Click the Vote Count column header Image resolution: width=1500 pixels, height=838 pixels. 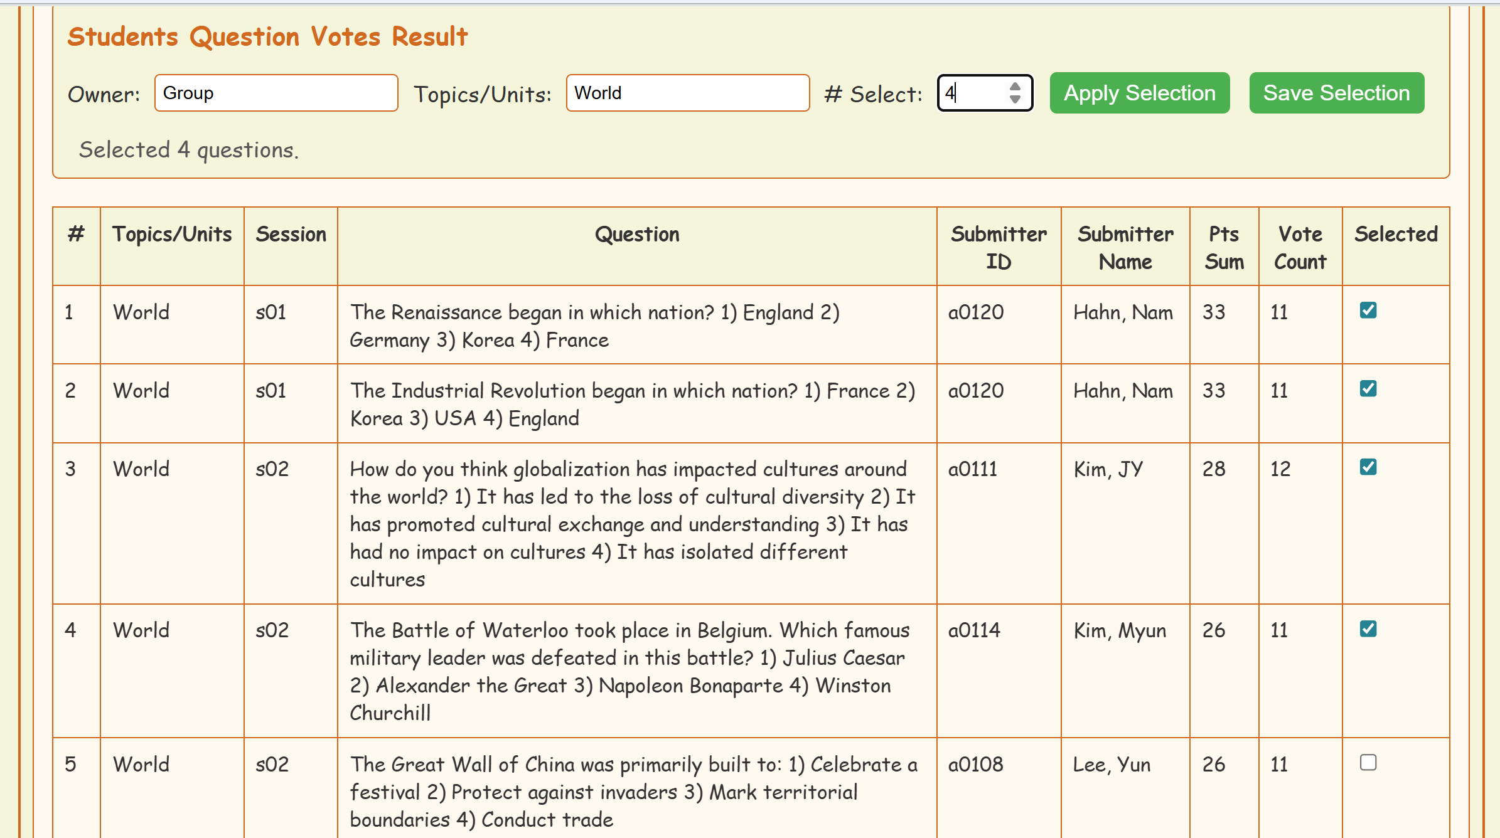coord(1300,247)
